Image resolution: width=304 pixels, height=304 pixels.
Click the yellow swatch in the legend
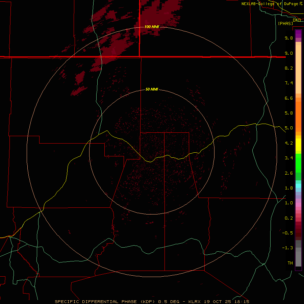(298, 145)
